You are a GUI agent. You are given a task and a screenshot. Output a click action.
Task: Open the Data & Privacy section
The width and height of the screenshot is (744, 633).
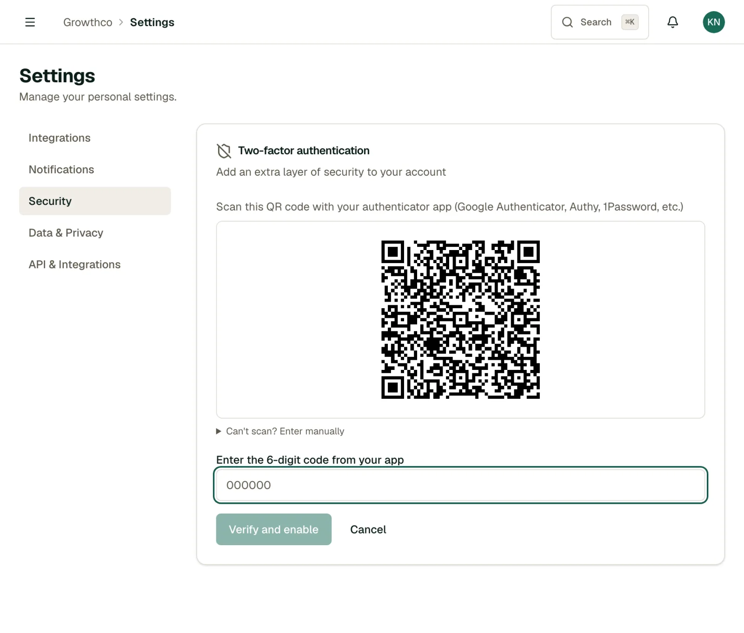(x=95, y=233)
